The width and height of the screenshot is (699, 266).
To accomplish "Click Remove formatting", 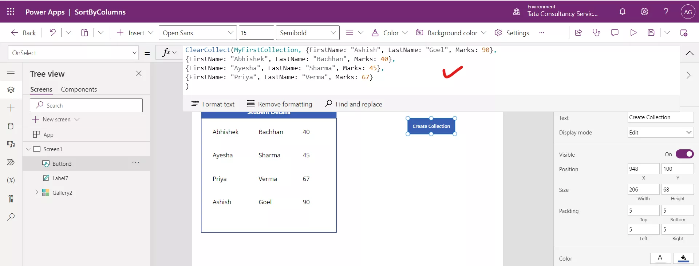I will tap(280, 104).
